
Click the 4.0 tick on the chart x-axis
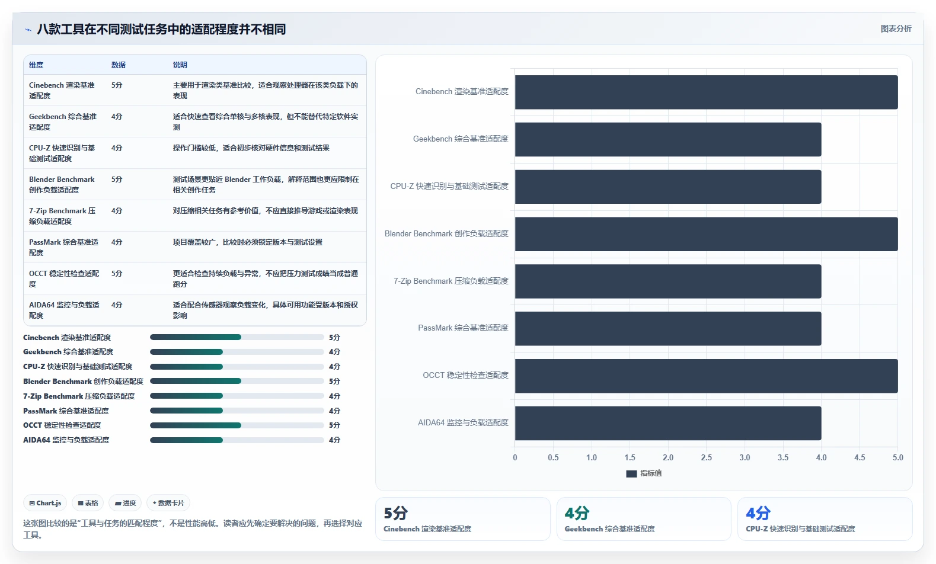[821, 457]
